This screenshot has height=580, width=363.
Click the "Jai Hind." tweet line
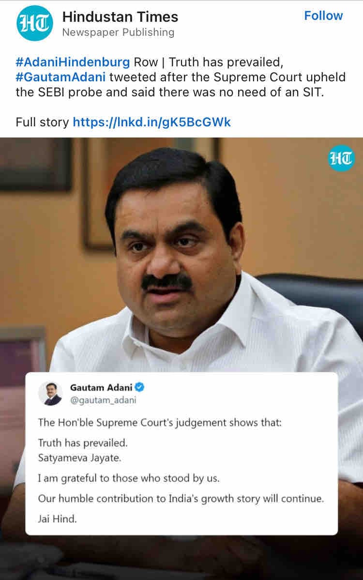[x=57, y=519]
